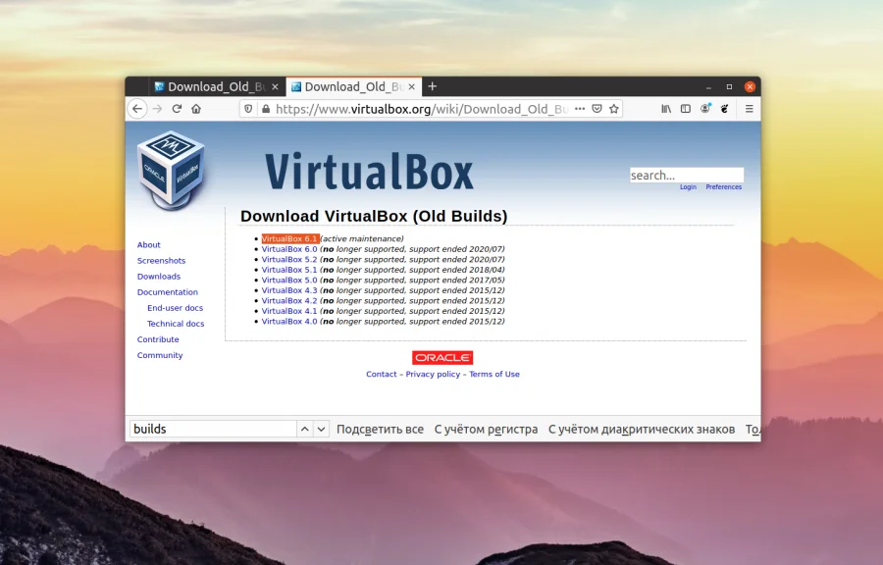
Task: Open the Library icon in the toolbar
Action: [x=665, y=108]
